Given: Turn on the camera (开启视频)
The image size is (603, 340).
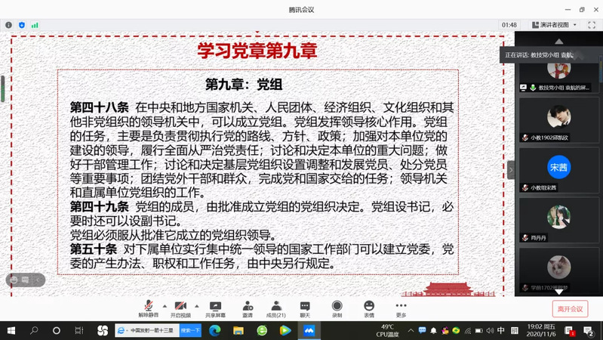Looking at the screenshot, I should click(180, 308).
